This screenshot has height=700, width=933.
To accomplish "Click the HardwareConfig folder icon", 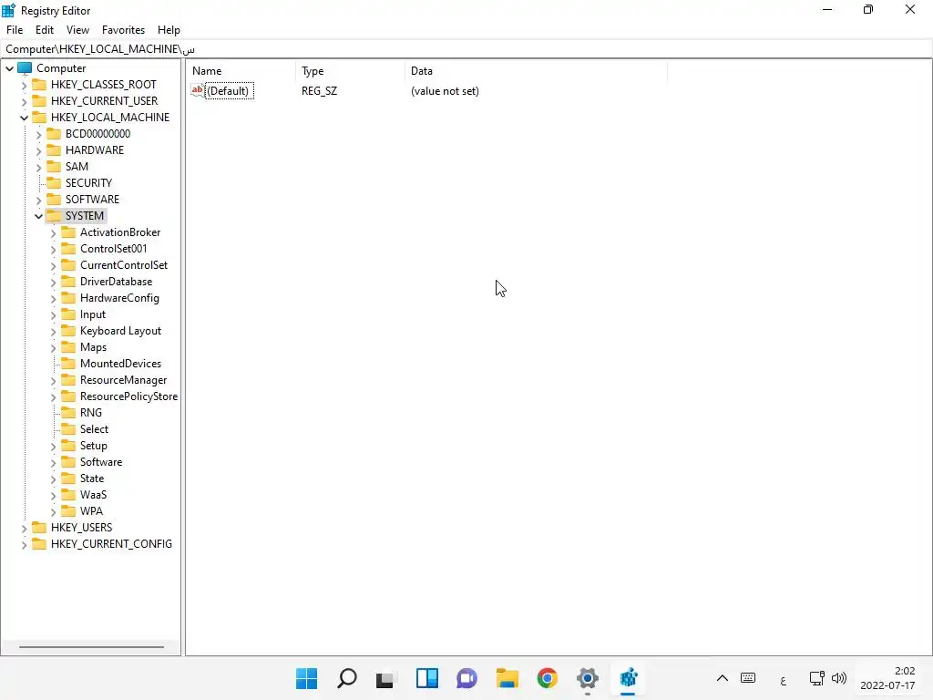I will tap(68, 298).
